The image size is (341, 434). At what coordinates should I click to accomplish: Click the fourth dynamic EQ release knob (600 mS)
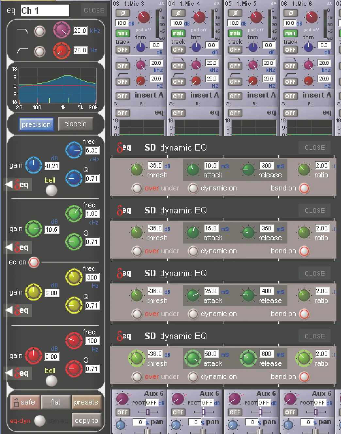(x=248, y=358)
